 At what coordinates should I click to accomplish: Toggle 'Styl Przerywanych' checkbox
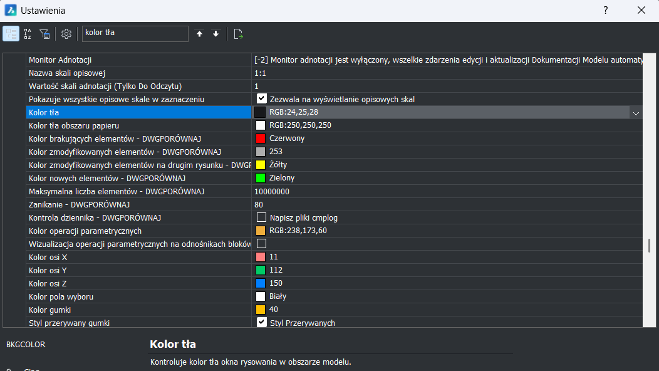tap(262, 323)
